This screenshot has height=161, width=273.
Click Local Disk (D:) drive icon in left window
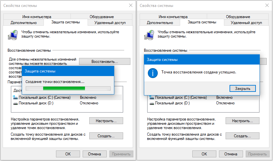click(x=15, y=103)
